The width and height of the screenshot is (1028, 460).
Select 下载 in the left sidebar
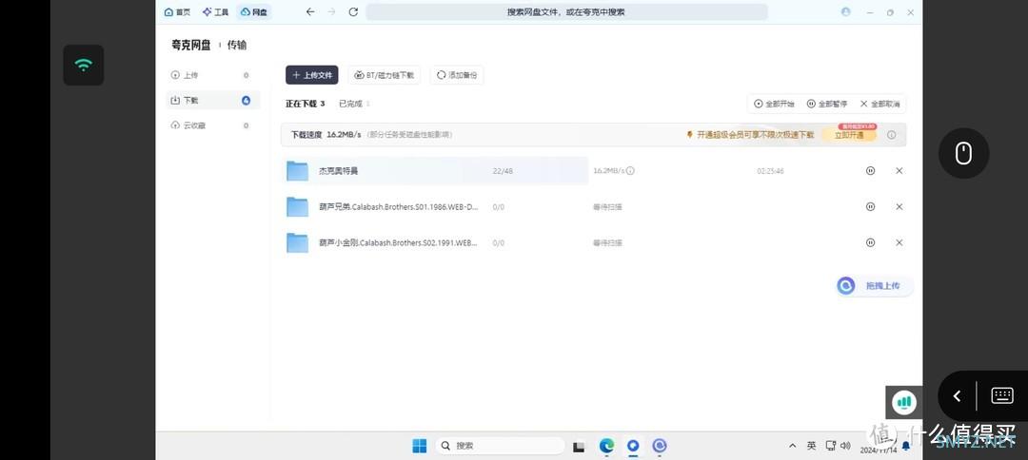pos(212,100)
